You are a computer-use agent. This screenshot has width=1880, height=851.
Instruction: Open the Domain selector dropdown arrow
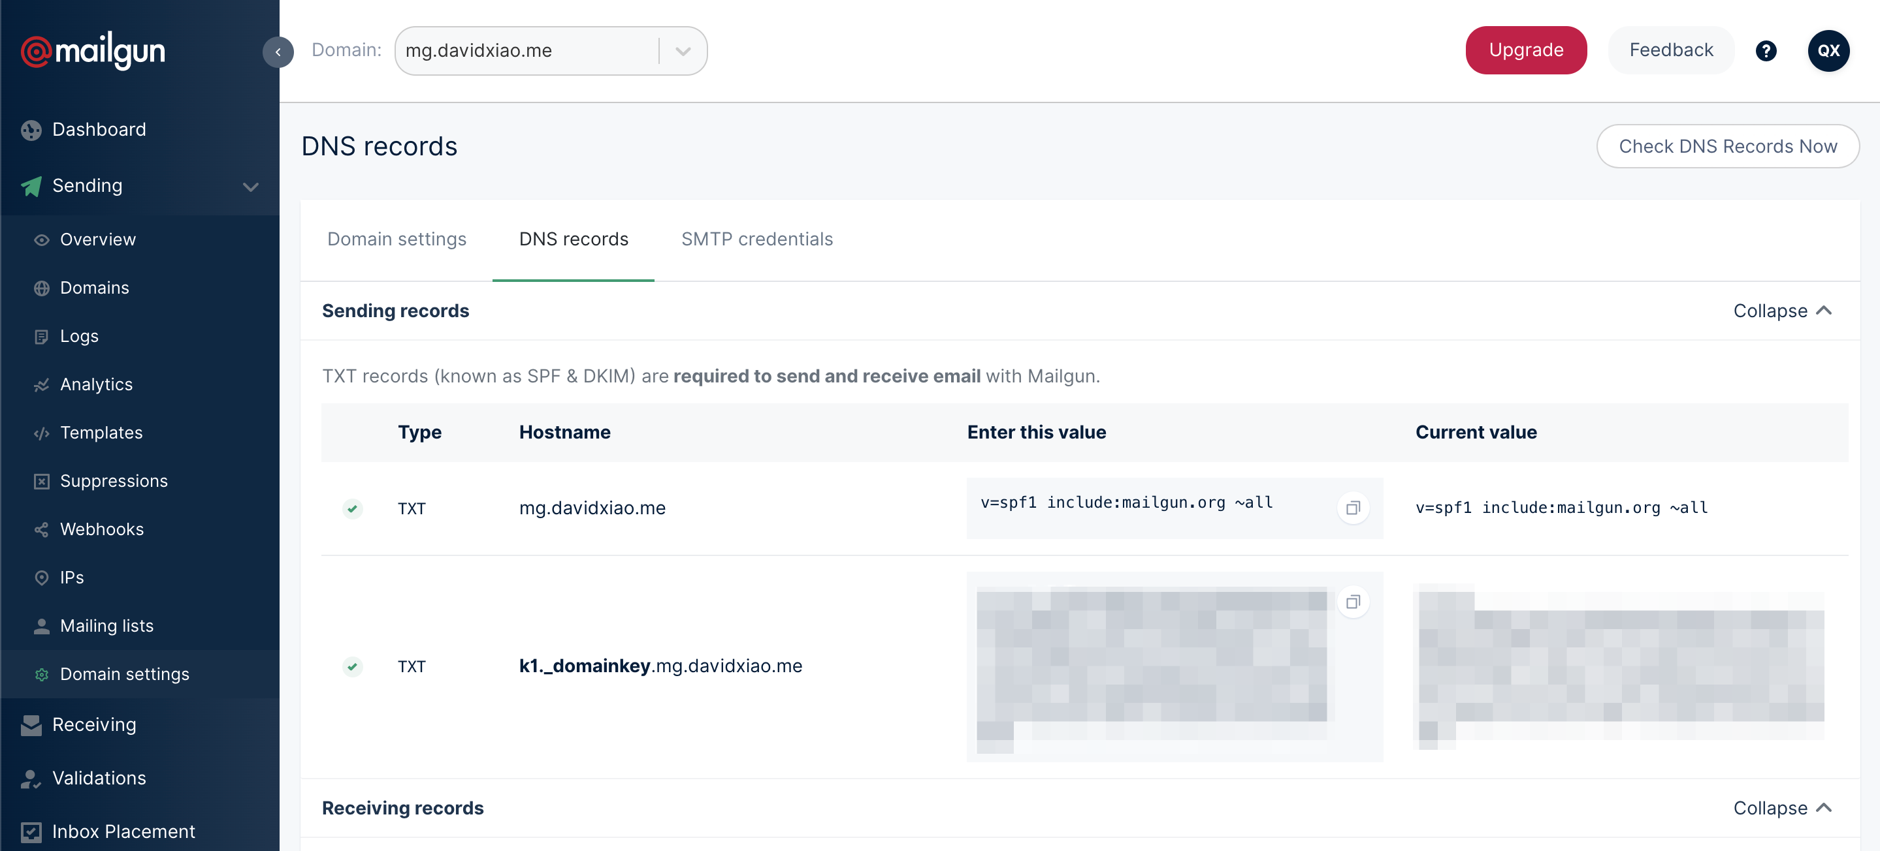[683, 51]
